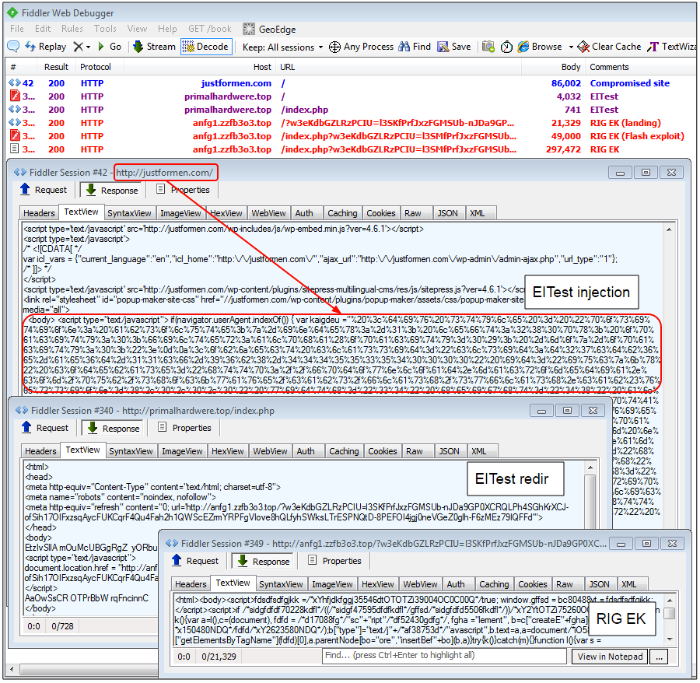Click the Fiddler Web Debugger title icon
The height and width of the screenshot is (683, 700).
[x=13, y=13]
